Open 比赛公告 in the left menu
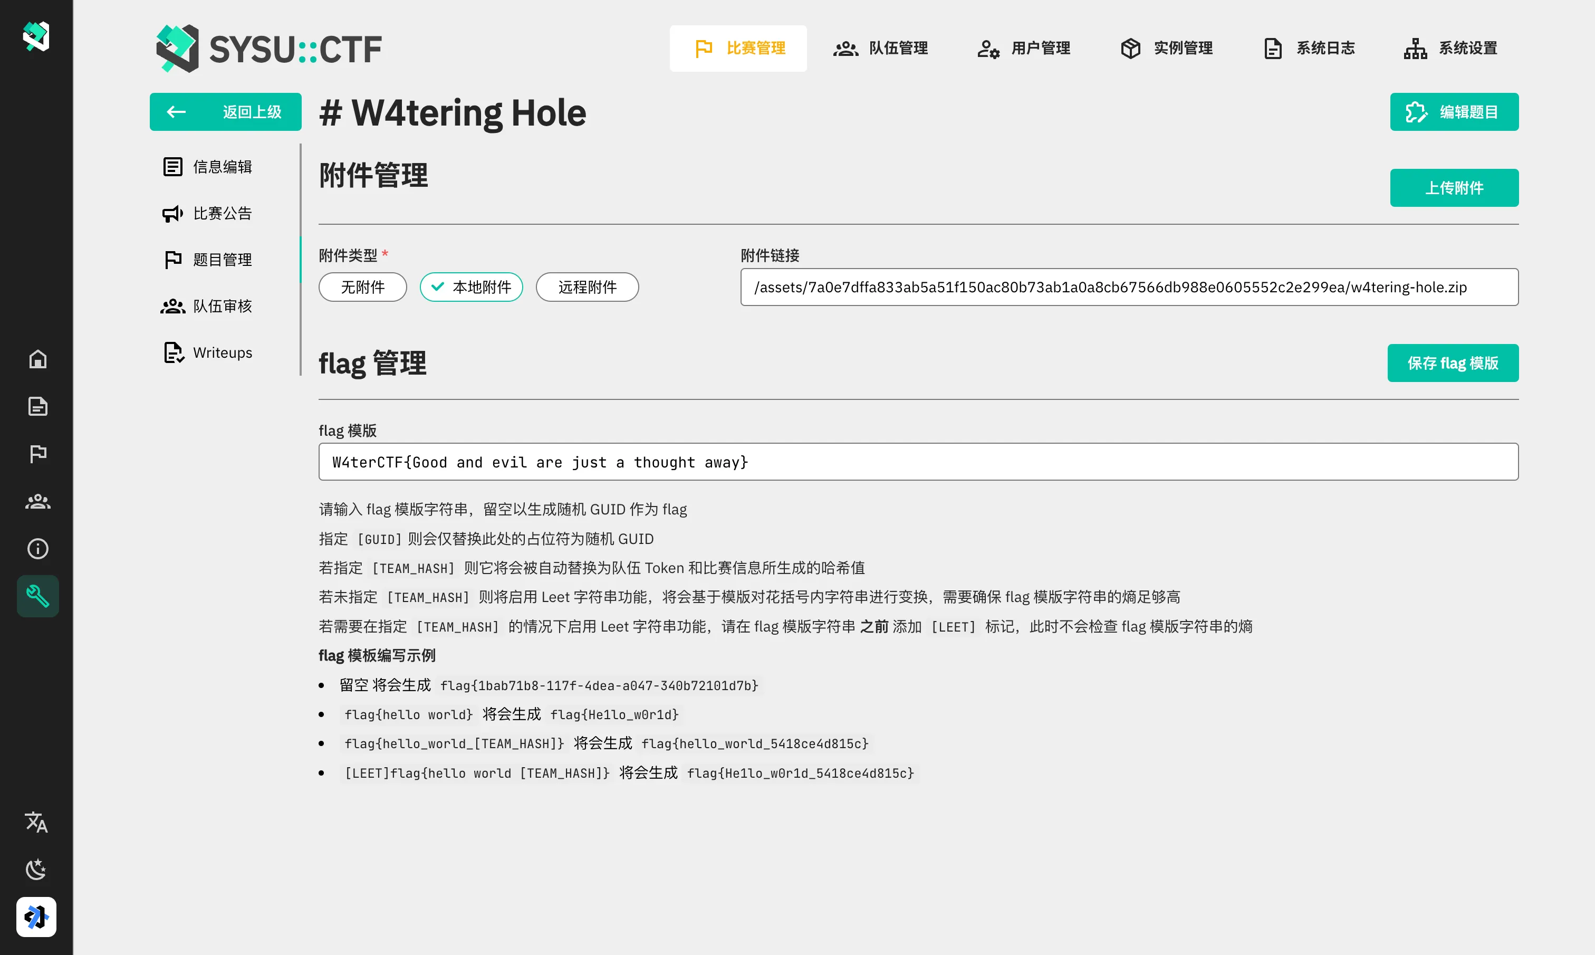 pos(223,213)
